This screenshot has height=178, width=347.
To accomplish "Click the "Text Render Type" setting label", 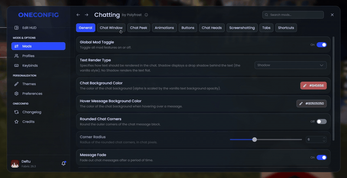I will 95,60.
